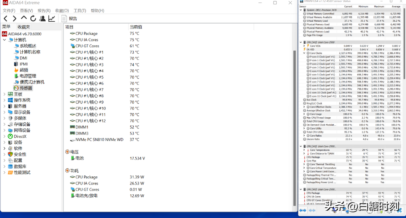Click HWiNFO shrink-columns arrows icon
The width and height of the screenshot is (406, 218).
[x=312, y=211]
